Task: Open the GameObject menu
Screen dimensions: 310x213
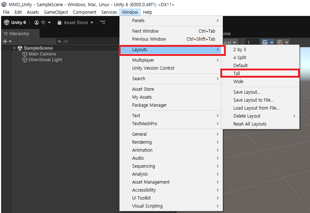Action: pyautogui.click(x=56, y=12)
